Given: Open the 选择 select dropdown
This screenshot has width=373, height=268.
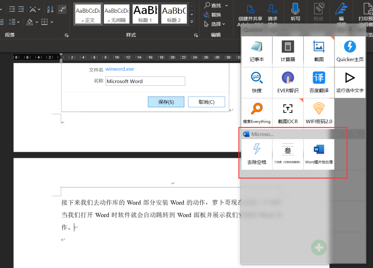Looking at the screenshot, I should (x=214, y=24).
